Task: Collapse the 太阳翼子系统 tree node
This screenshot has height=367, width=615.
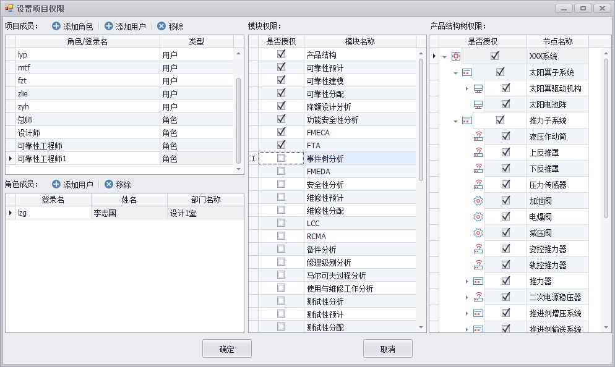Action: [x=456, y=73]
